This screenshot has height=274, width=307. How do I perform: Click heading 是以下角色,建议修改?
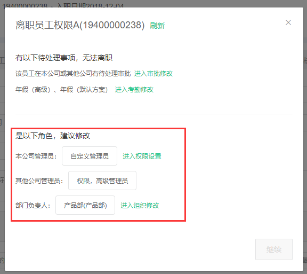(53, 136)
